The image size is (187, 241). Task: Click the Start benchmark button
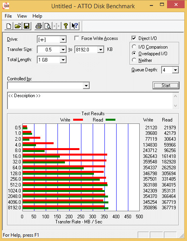[x=166, y=85]
